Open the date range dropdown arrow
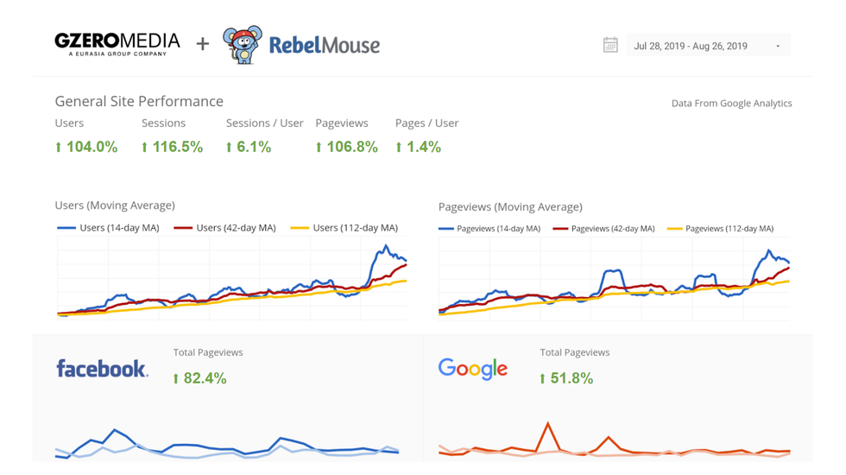The width and height of the screenshot is (846, 475). coord(778,47)
